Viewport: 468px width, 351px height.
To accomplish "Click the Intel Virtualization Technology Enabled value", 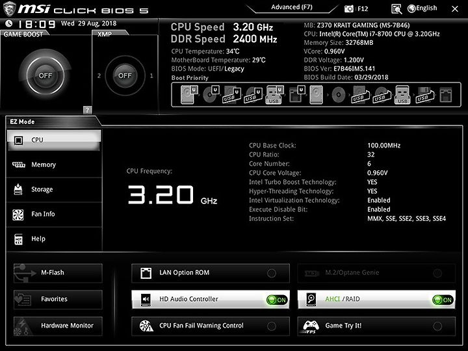I will (x=379, y=200).
